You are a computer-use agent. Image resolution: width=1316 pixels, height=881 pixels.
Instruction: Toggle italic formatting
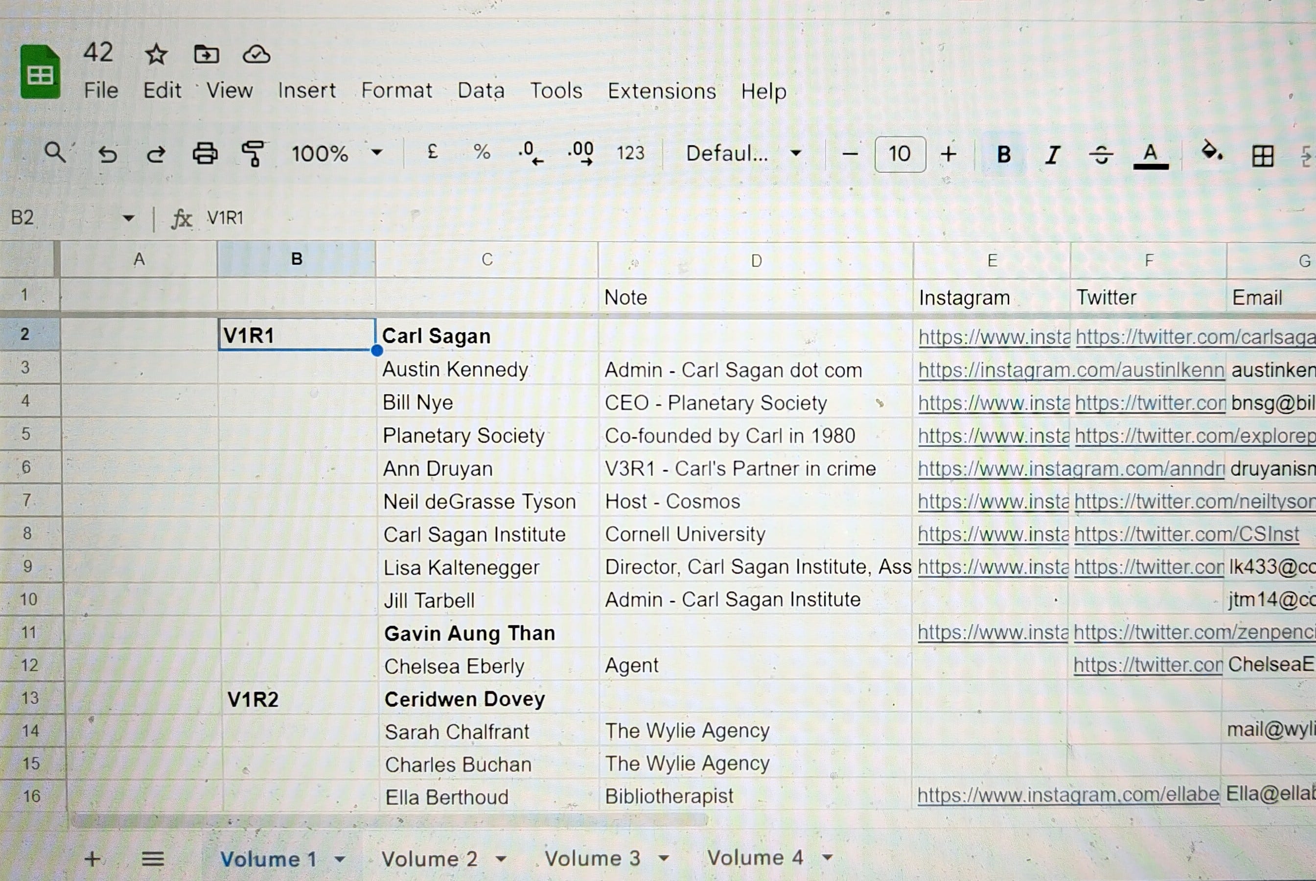[1052, 155]
